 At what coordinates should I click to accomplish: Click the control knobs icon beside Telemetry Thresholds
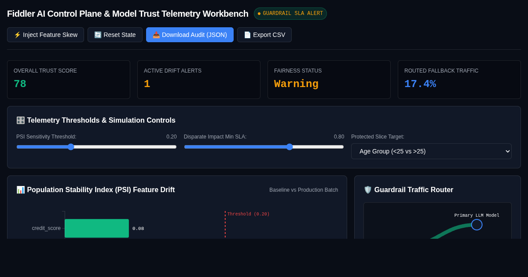point(21,120)
